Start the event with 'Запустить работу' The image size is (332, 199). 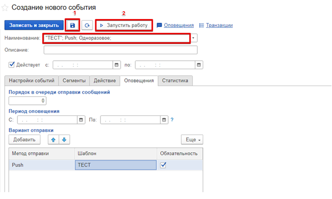coord(124,26)
